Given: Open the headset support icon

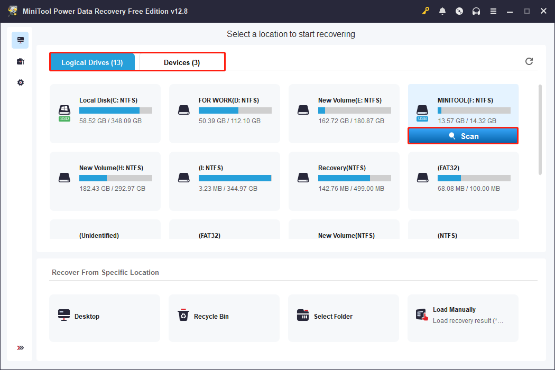Looking at the screenshot, I should 476,11.
